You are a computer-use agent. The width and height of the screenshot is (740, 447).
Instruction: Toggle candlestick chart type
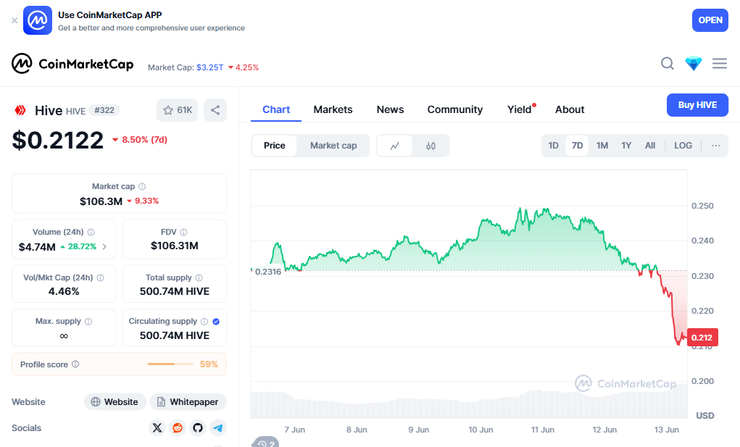click(x=431, y=146)
